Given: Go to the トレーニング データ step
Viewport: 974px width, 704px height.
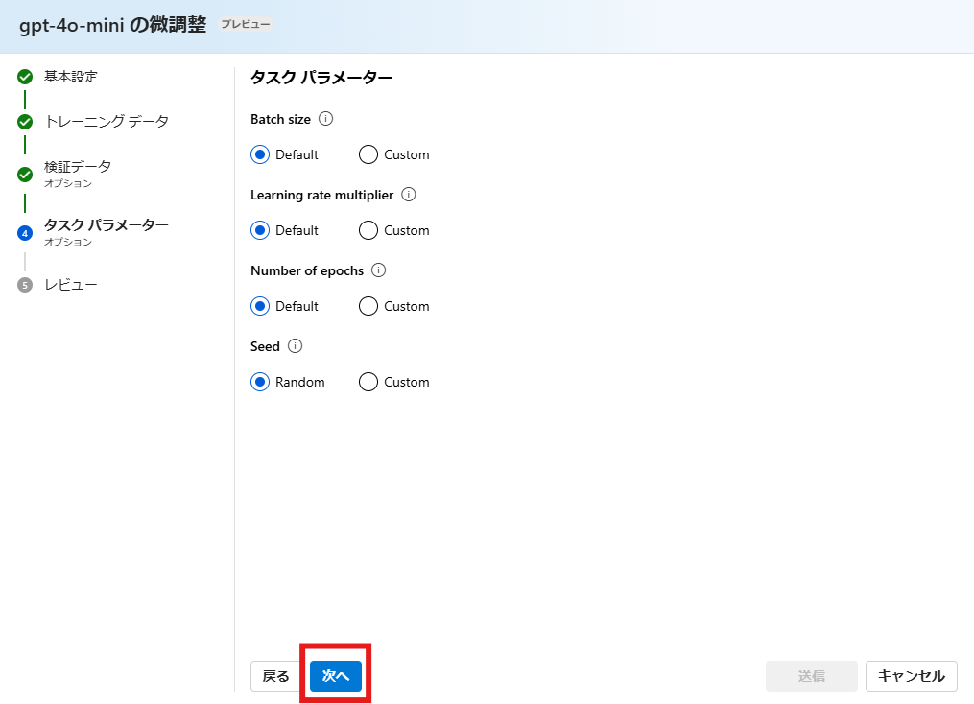Looking at the screenshot, I should (x=107, y=122).
